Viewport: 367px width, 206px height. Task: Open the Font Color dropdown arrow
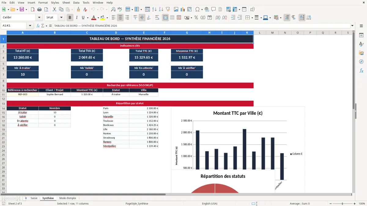click(x=99, y=18)
